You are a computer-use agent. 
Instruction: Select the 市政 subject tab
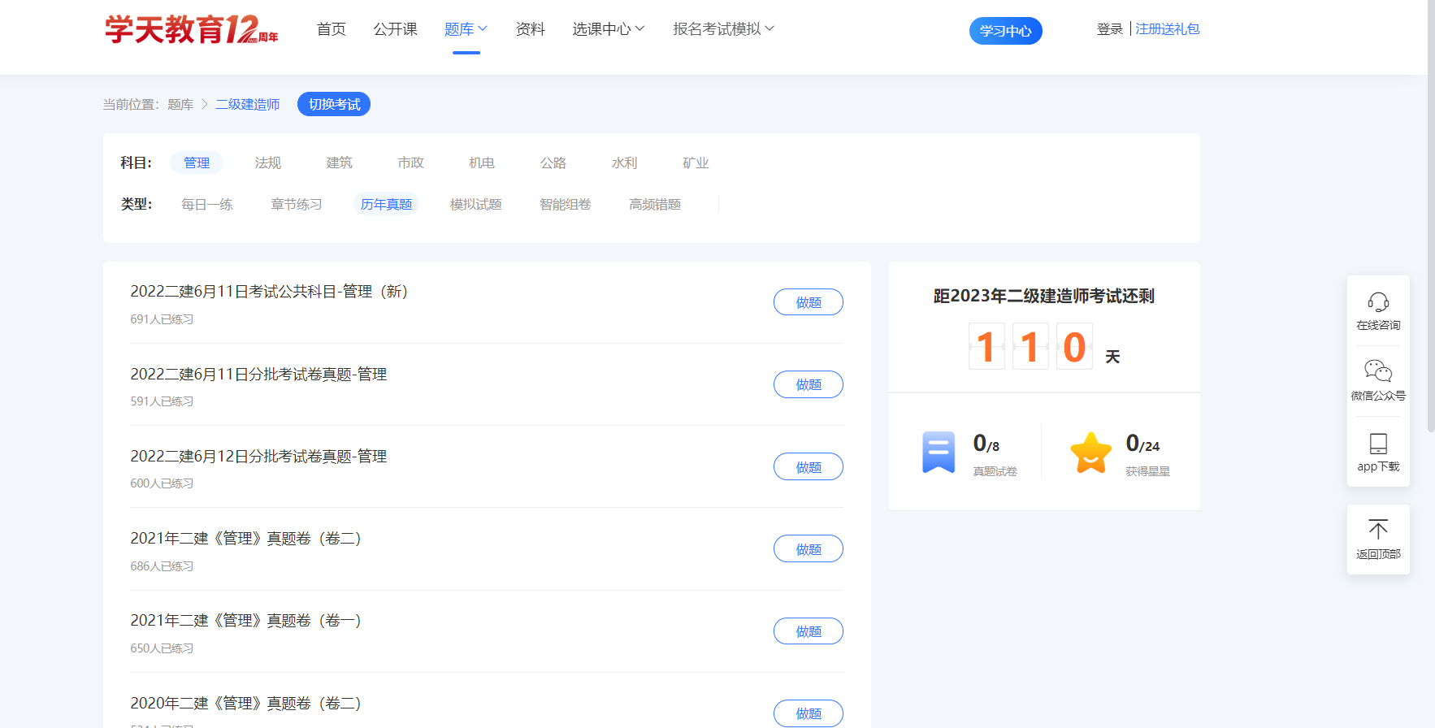click(x=411, y=162)
